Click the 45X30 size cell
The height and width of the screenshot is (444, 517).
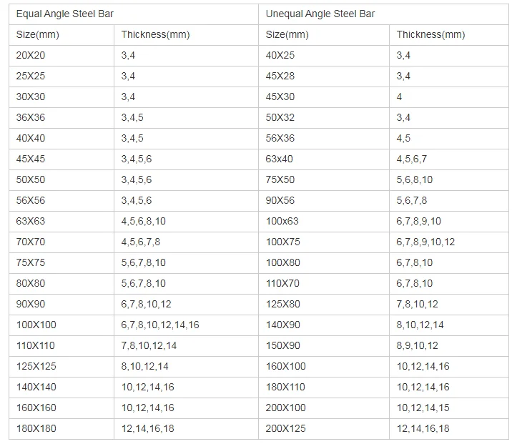(x=280, y=97)
